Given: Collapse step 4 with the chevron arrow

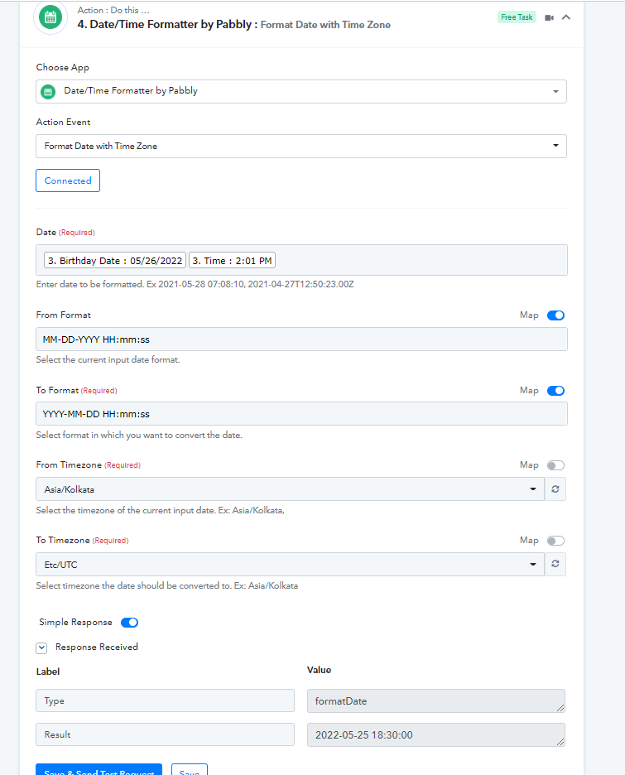Looking at the screenshot, I should pos(566,17).
